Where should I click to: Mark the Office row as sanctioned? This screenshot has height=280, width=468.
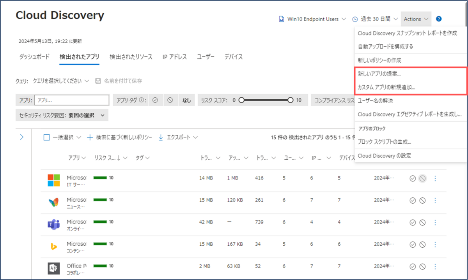pyautogui.click(x=413, y=266)
